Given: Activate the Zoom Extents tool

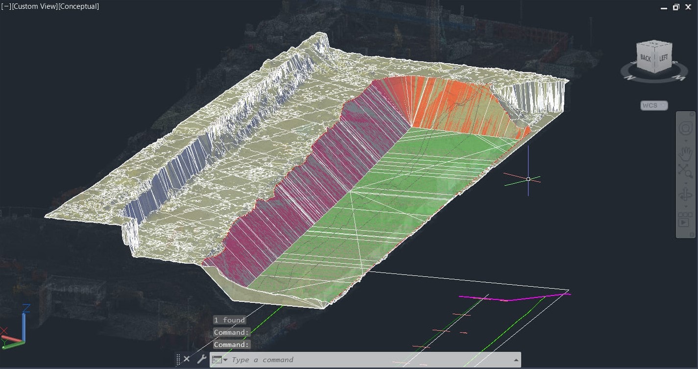Looking at the screenshot, I should pos(685,171).
